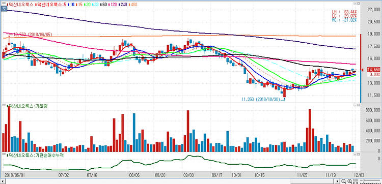The image size is (382, 184).
Task: Zoom in with the plus magnifier
Action: point(349,181)
